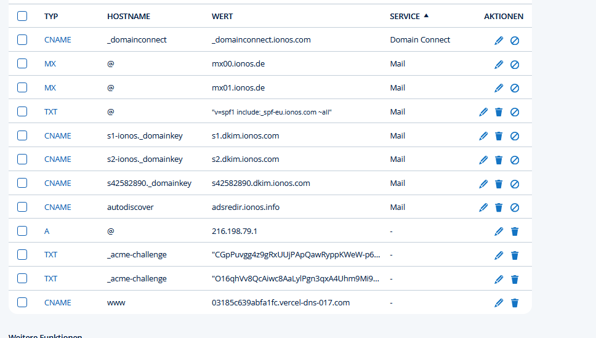
Task: Edit the second _acme-challenge TXT record
Action: [x=499, y=279]
